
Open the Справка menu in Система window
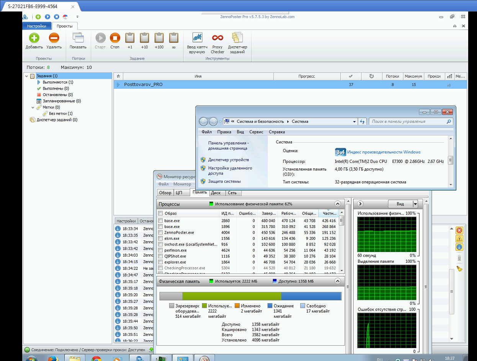(x=277, y=132)
